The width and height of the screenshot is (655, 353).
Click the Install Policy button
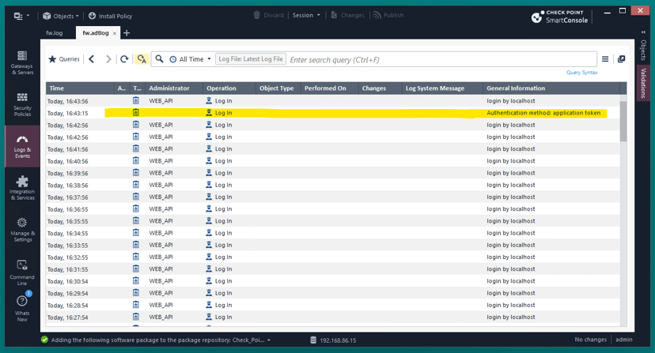click(x=110, y=16)
